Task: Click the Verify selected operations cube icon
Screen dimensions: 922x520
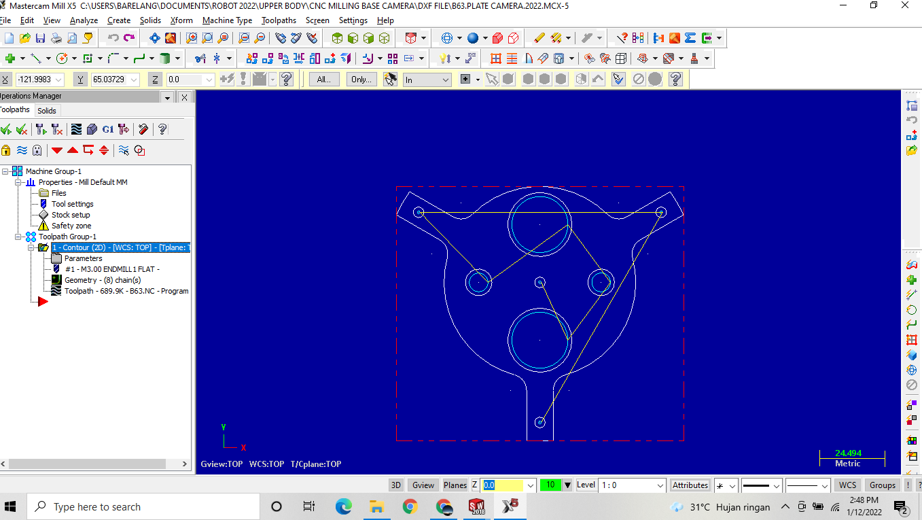Action: pos(93,129)
